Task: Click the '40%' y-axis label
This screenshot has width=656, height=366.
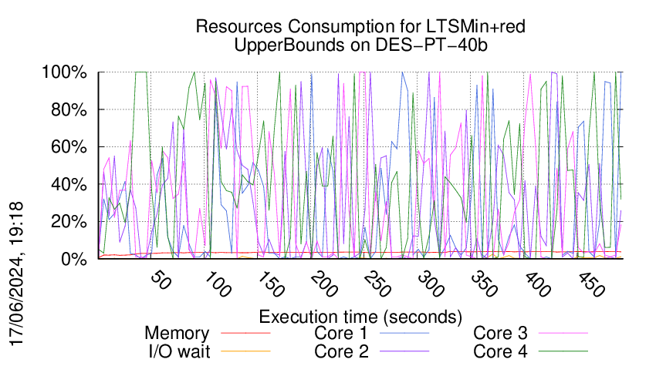Action: click(x=69, y=184)
